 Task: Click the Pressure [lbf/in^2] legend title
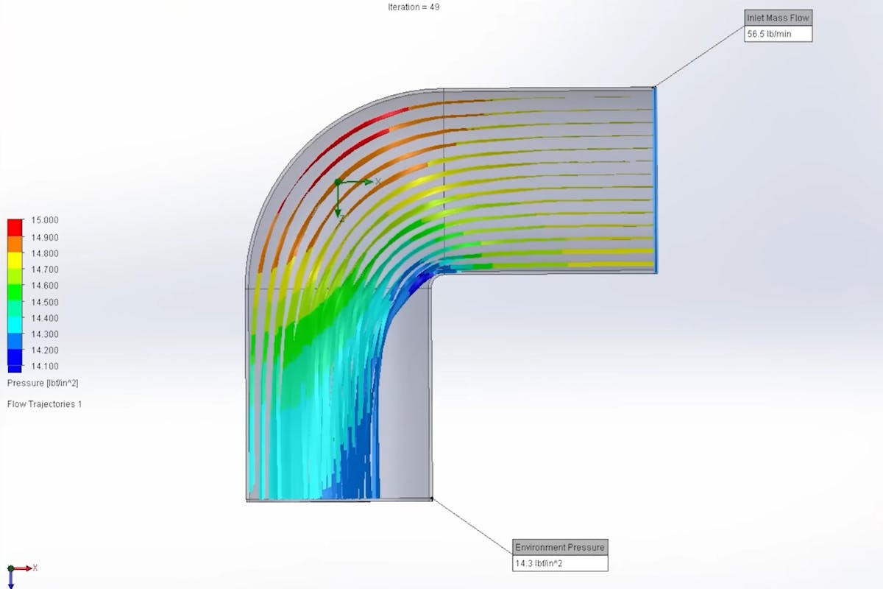coord(43,383)
